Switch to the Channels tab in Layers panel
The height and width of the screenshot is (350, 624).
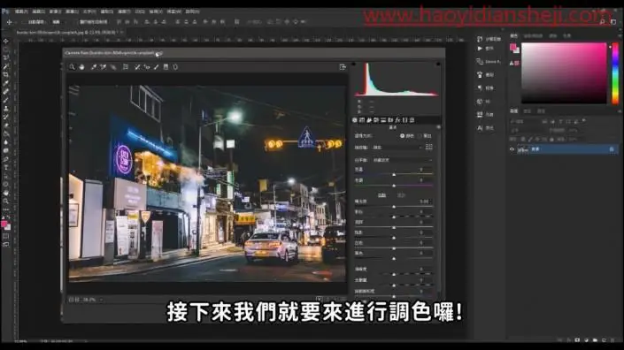pos(528,111)
